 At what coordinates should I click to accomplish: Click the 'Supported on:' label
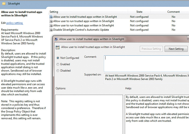pyautogui.click(x=93, y=75)
